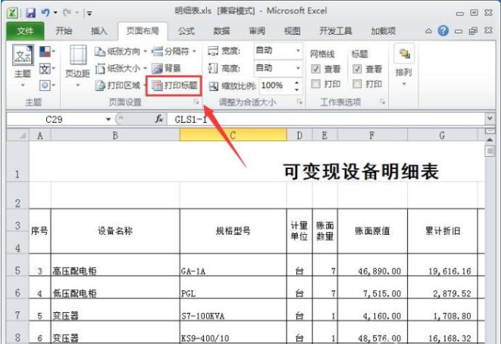Click the Redo icon
Screen dimensions: 501x344
click(67, 13)
